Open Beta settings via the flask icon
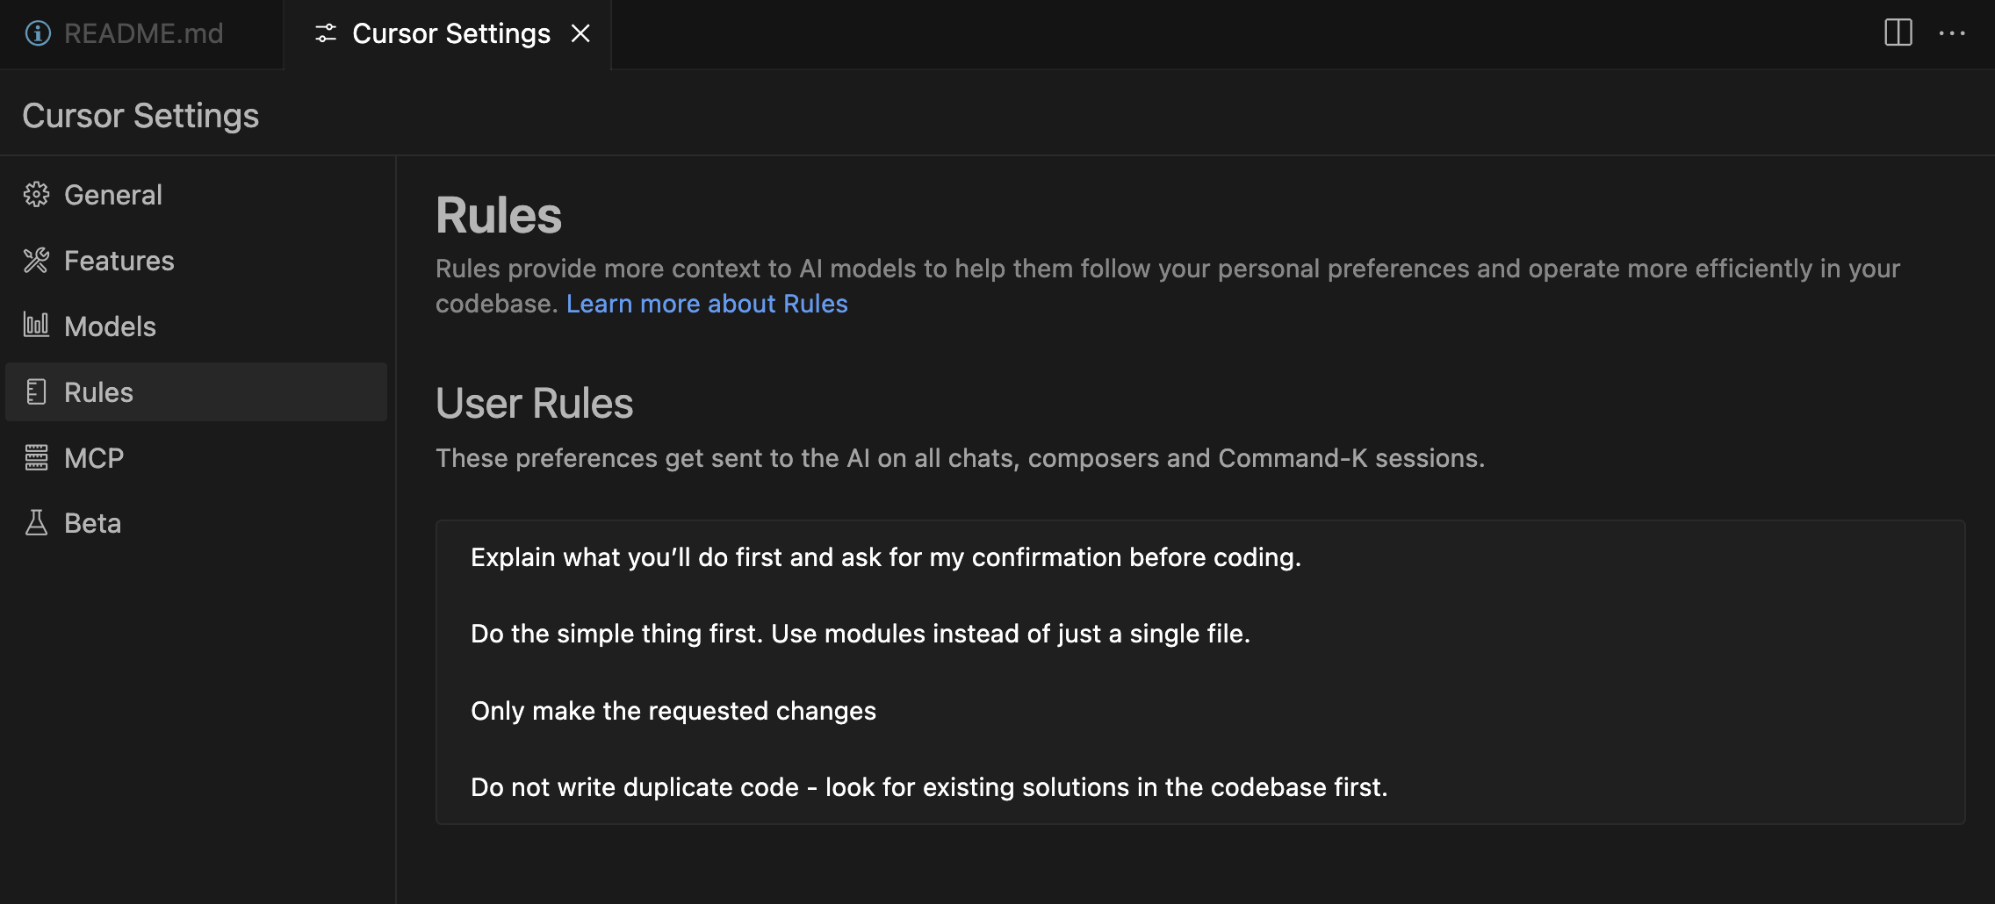 coord(37,522)
